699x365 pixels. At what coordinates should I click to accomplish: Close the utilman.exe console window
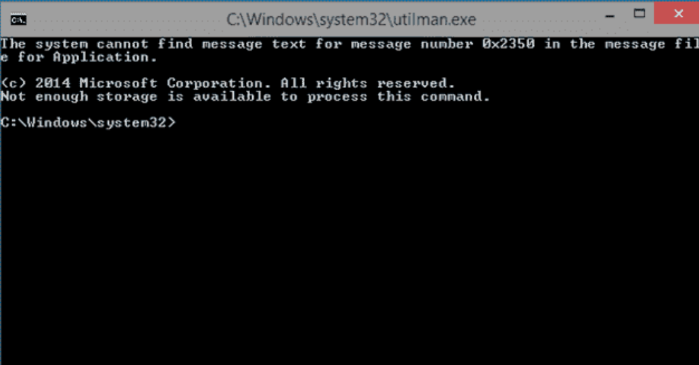[x=677, y=14]
